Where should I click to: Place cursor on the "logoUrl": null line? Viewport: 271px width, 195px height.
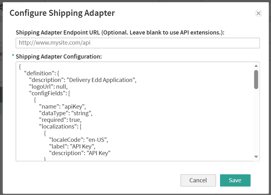coord(48,86)
